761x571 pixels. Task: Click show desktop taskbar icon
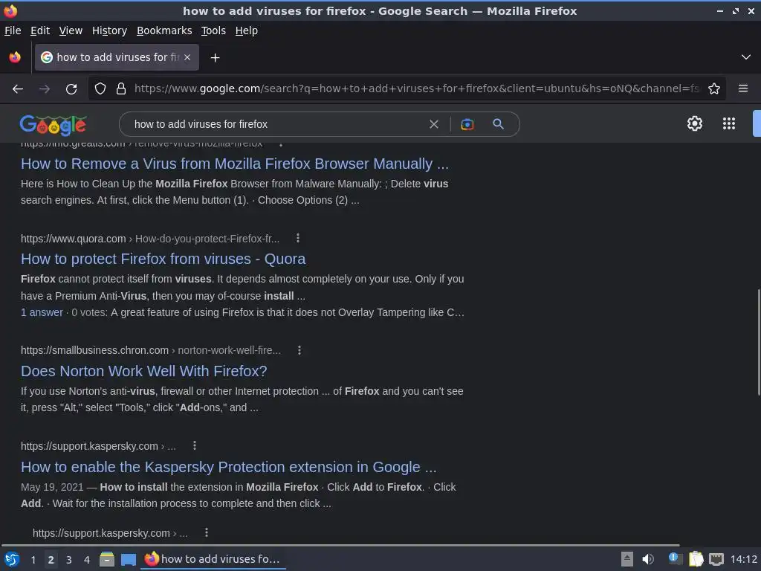tap(128, 559)
